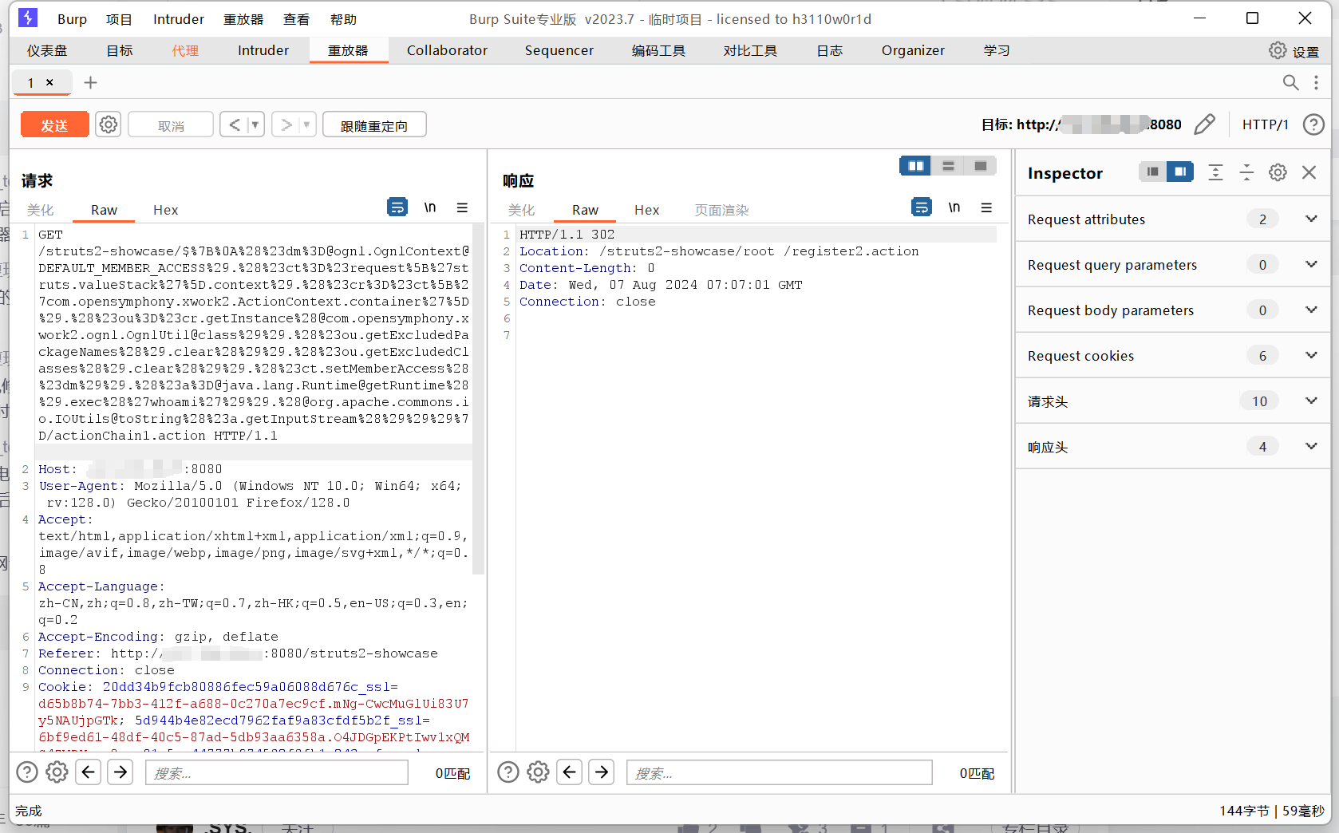Switch response view to Hex tab

(646, 210)
